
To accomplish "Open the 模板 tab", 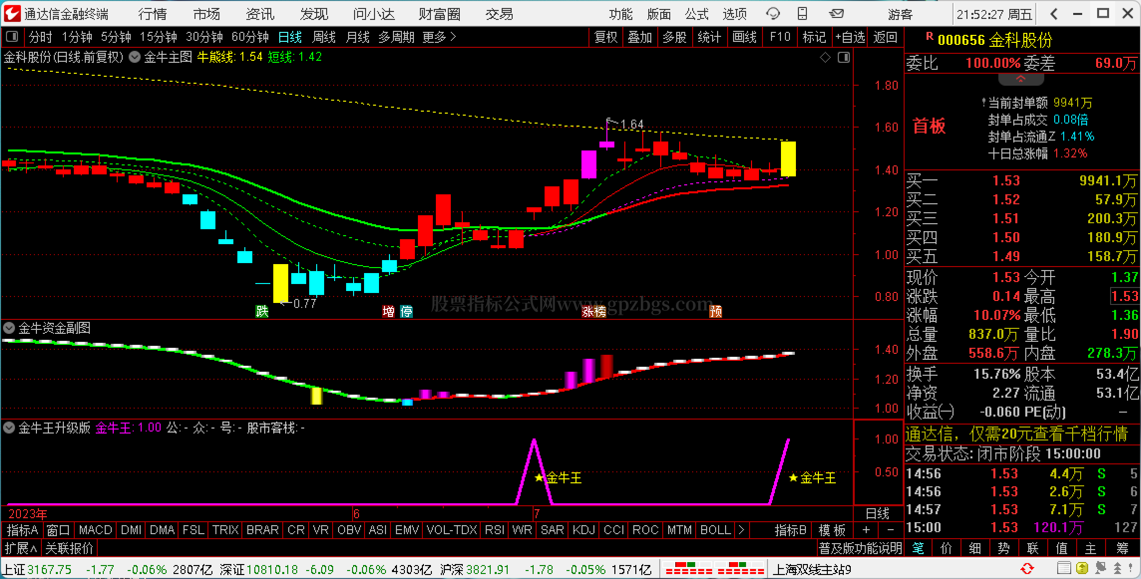I will tap(832, 530).
